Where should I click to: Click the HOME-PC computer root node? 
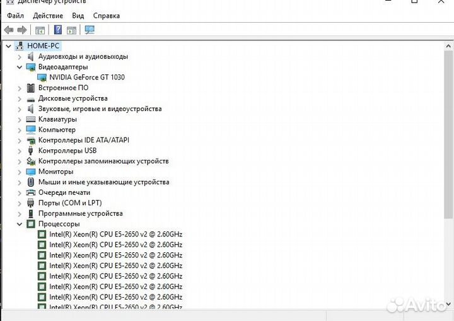pos(43,46)
